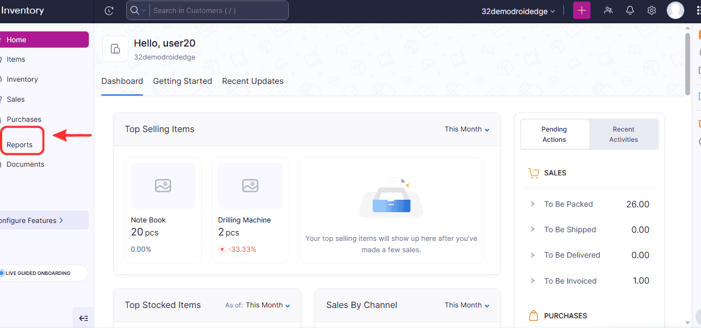Open Top Selling Items This Month dropdown
Image resolution: width=701 pixels, height=328 pixels.
(x=467, y=129)
